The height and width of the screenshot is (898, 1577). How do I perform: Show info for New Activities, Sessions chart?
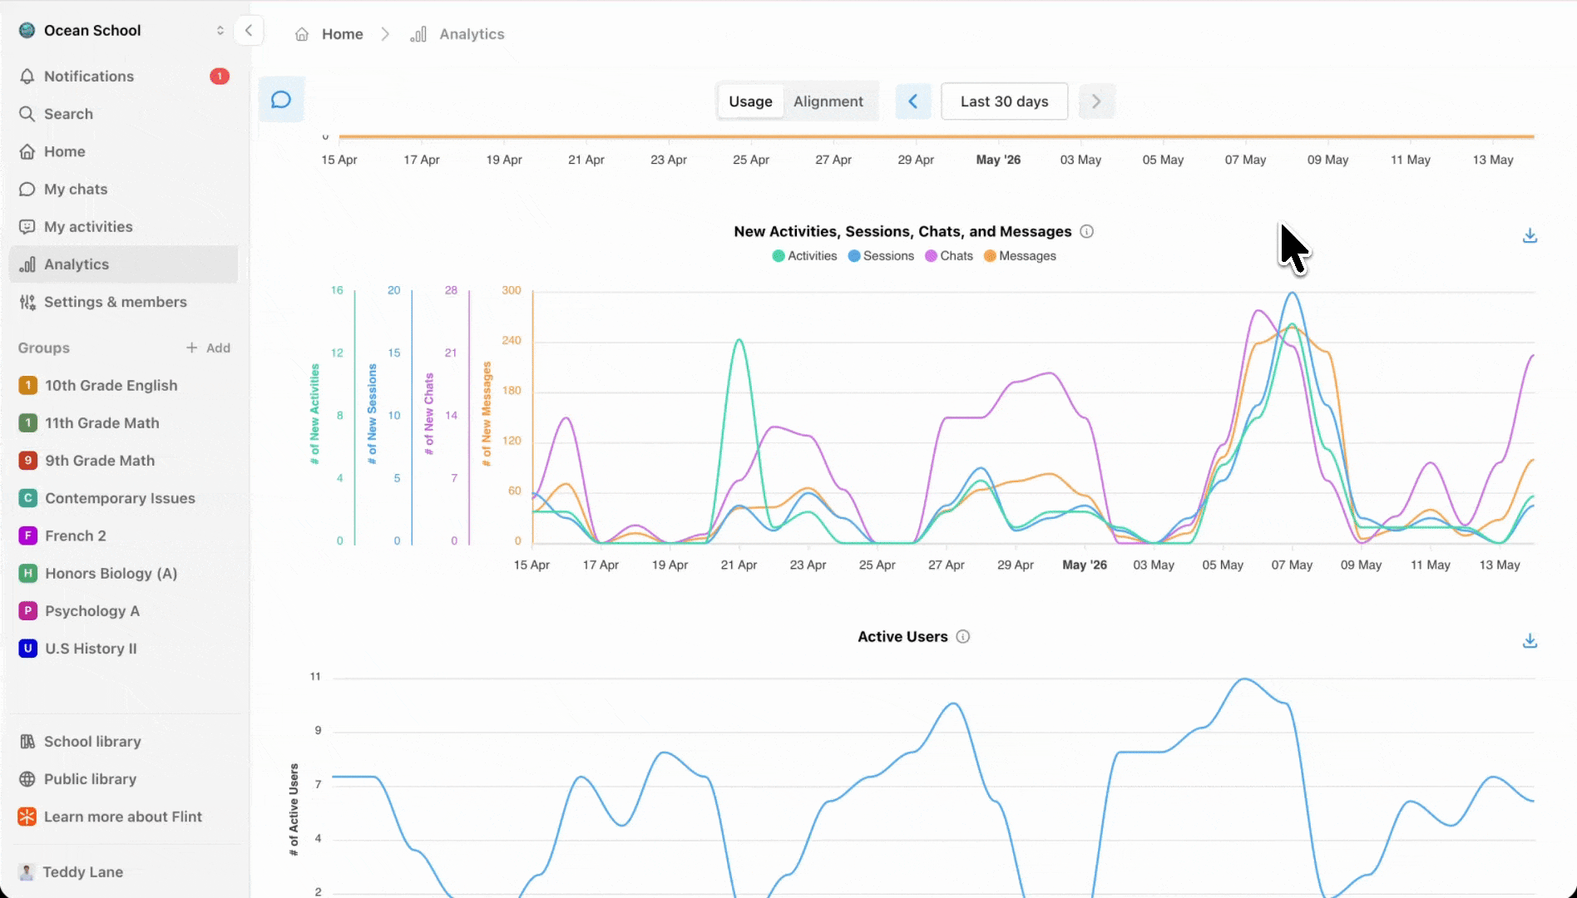click(x=1086, y=232)
